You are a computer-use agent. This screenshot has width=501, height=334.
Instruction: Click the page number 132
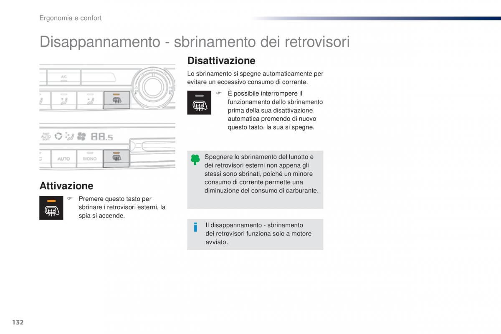pos(18,322)
